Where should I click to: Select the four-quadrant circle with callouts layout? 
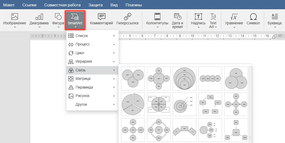[x=159, y=104]
